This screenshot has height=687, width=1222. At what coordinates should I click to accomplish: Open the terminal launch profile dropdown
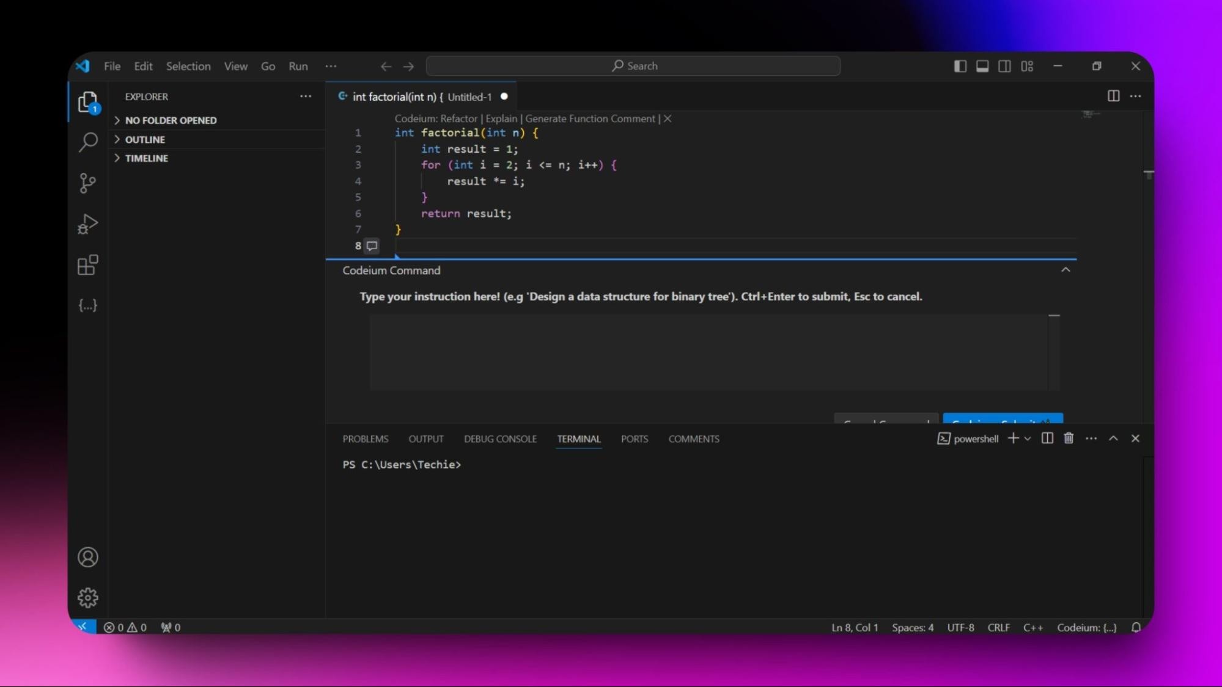coord(1028,438)
